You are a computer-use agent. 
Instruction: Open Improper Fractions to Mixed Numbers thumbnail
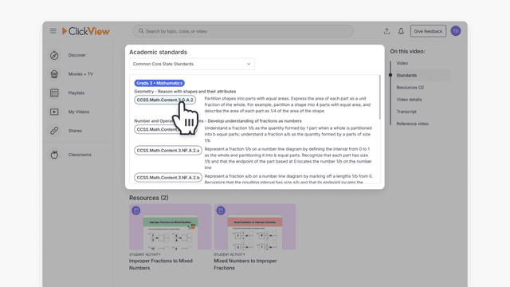pyautogui.click(x=170, y=226)
